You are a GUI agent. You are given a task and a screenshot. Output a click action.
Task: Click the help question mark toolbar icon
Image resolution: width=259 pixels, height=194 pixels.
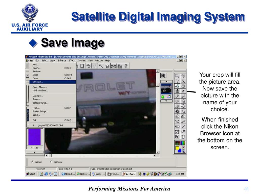click(126, 66)
